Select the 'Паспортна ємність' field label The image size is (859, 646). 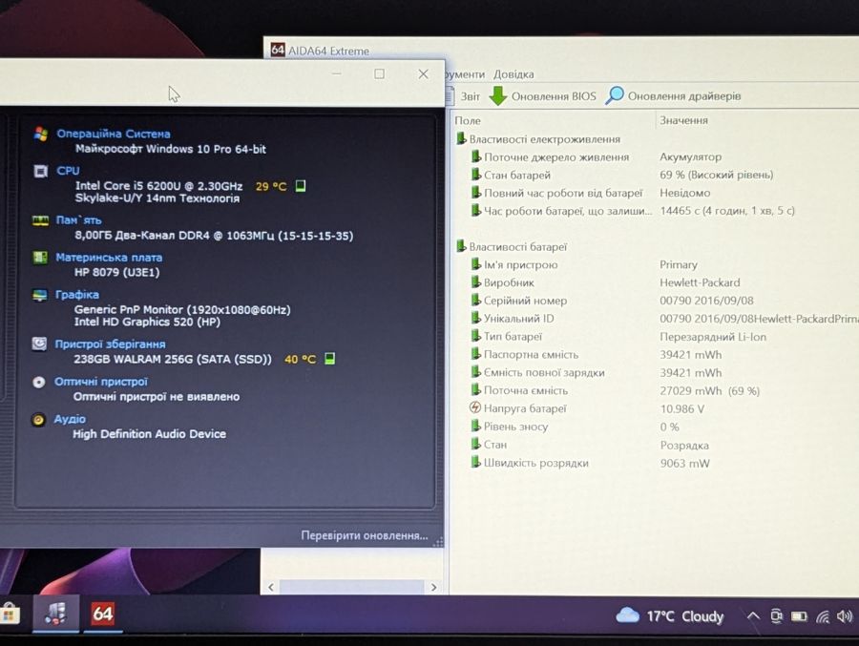tap(531, 355)
